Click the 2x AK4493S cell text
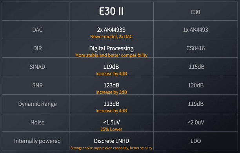This screenshot has height=153, width=240. click(x=111, y=30)
